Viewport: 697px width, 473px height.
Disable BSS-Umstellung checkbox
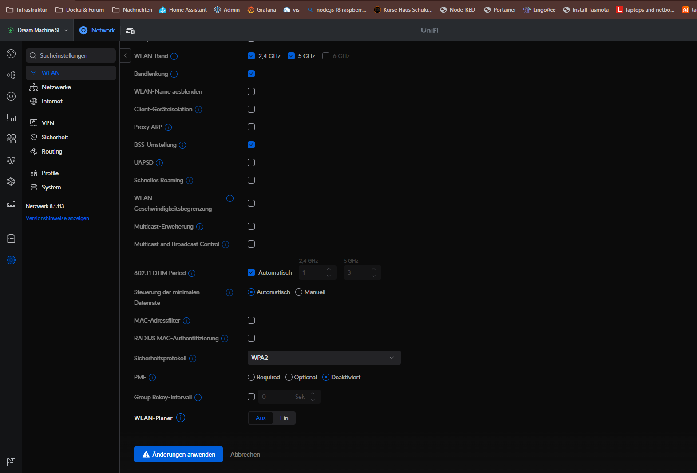click(251, 145)
